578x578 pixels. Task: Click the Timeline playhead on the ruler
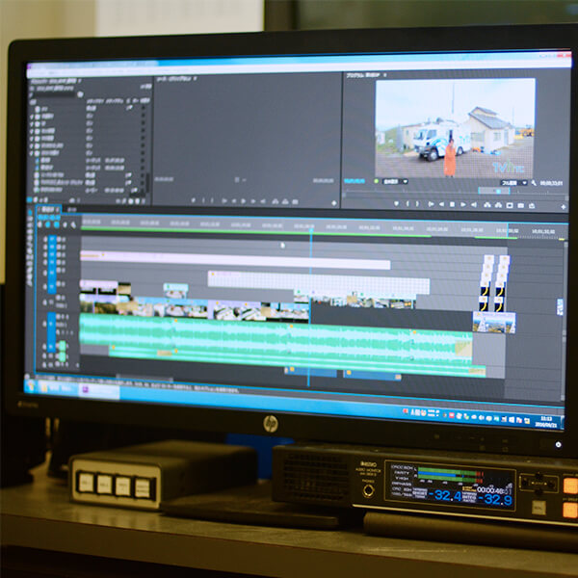point(311,231)
